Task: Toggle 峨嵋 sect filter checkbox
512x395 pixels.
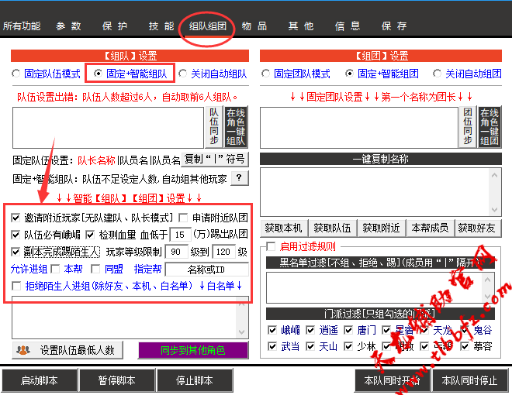Action: tap(272, 330)
